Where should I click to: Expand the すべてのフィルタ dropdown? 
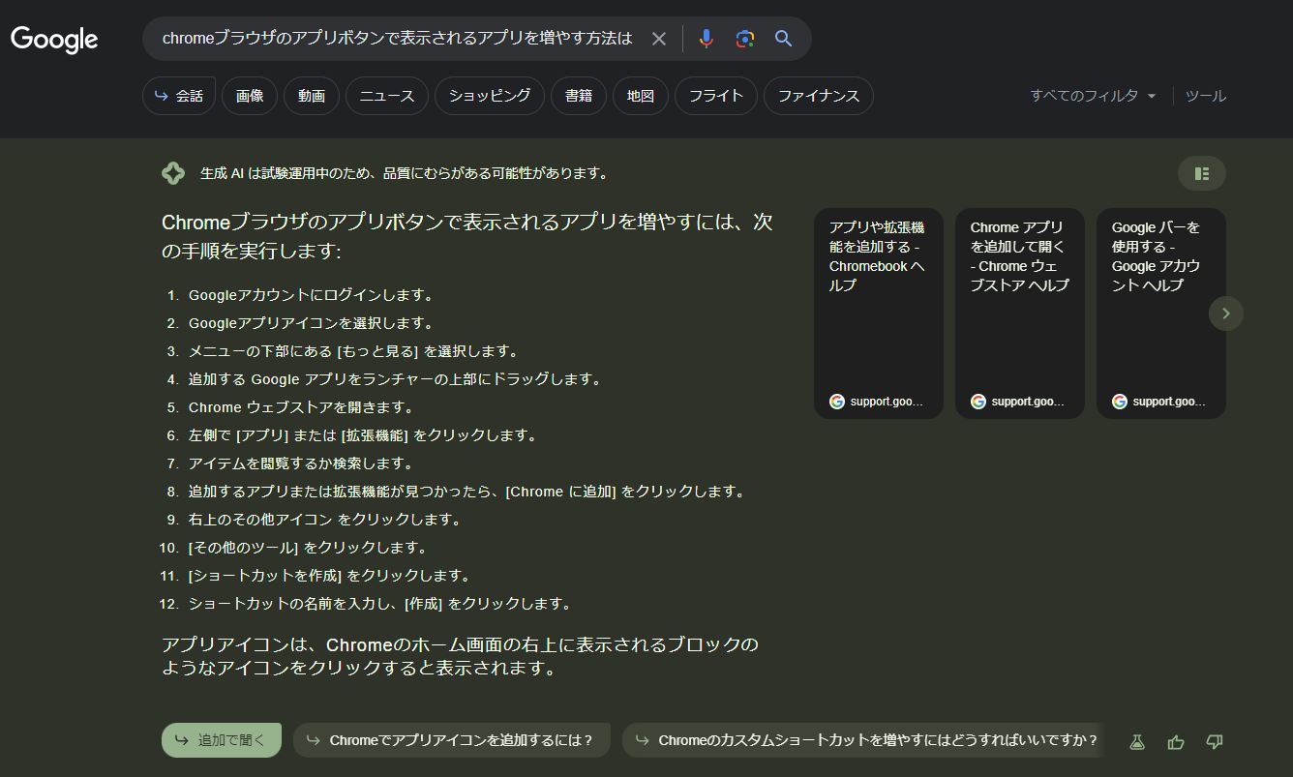tap(1093, 96)
